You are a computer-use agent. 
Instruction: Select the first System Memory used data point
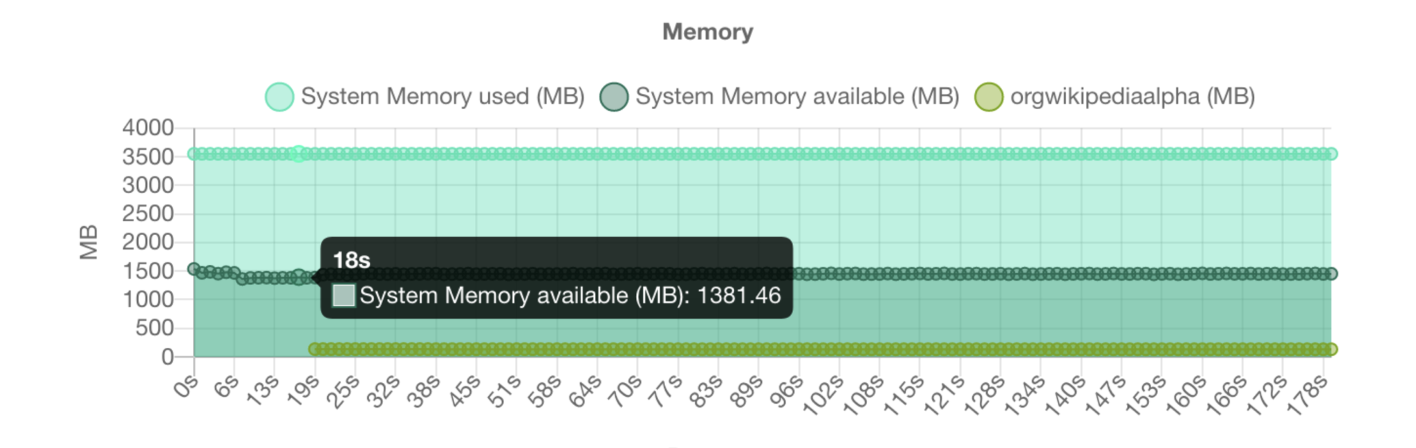click(x=194, y=153)
